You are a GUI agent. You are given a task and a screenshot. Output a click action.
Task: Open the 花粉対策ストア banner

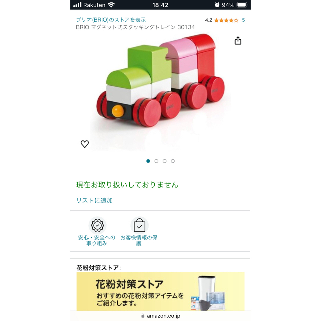[x=160, y=291]
